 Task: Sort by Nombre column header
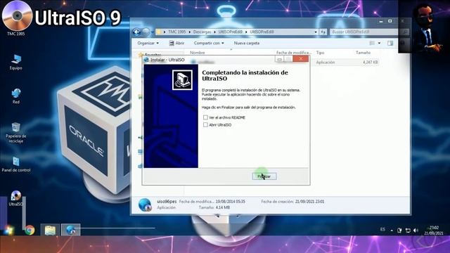click(198, 53)
